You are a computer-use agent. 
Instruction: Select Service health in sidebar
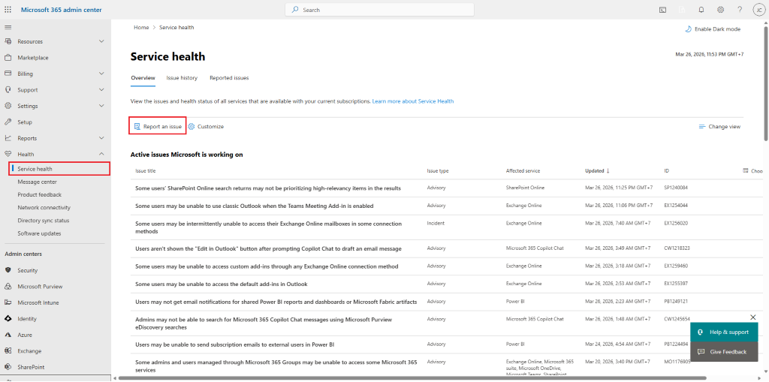point(59,169)
